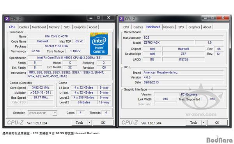Click the CPU-Z logo icon in left window title bar
234x144 pixels.
pyautogui.click(x=7, y=19)
